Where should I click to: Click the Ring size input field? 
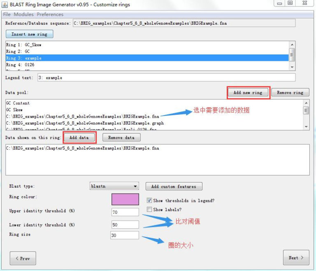pyautogui.click(x=125, y=235)
